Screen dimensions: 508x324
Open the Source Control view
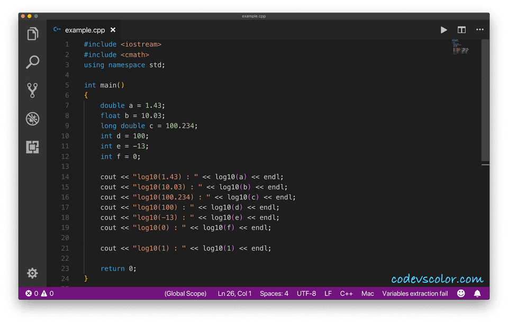[x=32, y=91]
